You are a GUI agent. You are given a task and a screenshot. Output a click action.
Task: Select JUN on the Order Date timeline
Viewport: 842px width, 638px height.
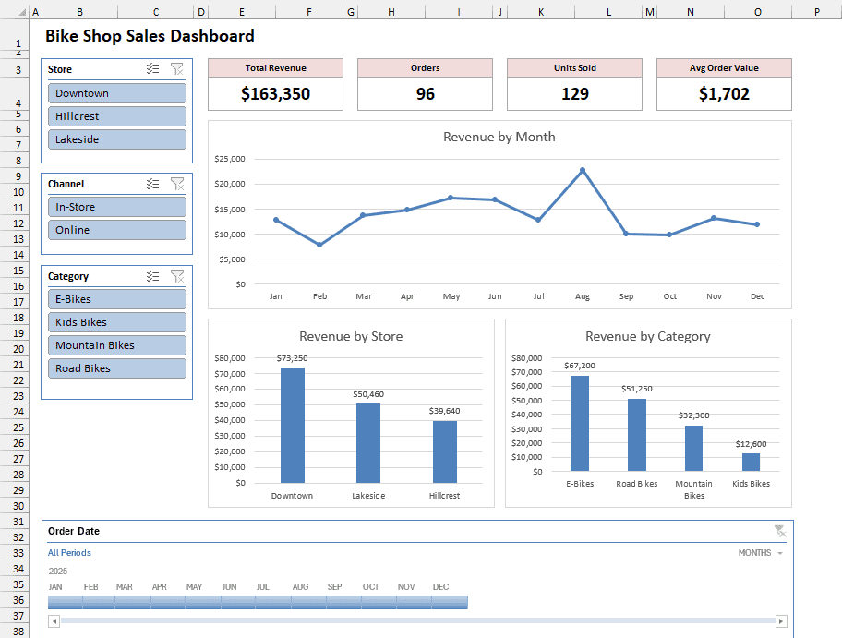coord(238,603)
